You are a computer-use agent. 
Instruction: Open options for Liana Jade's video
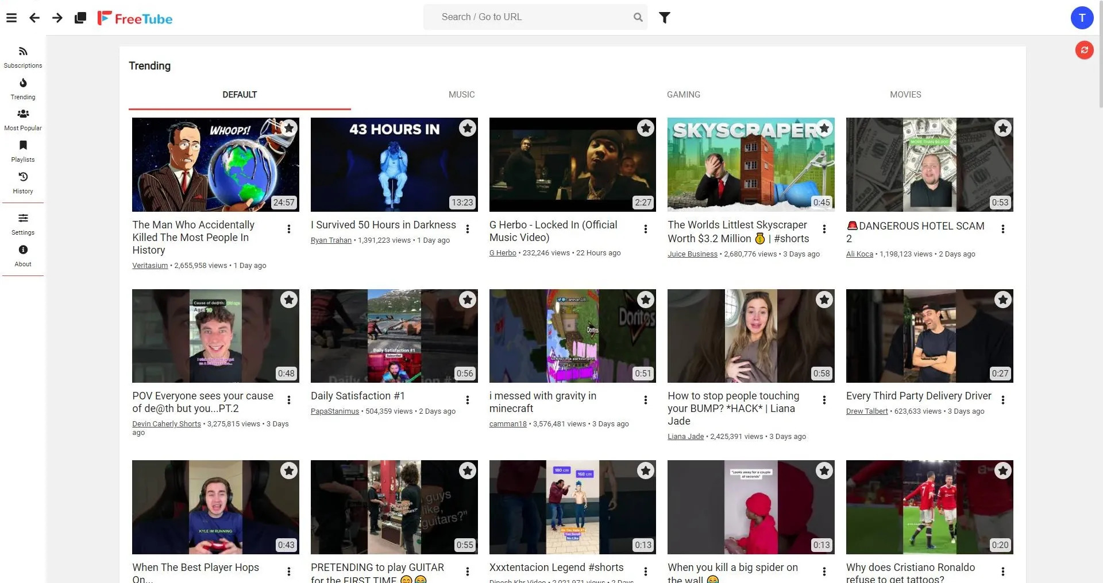point(824,399)
